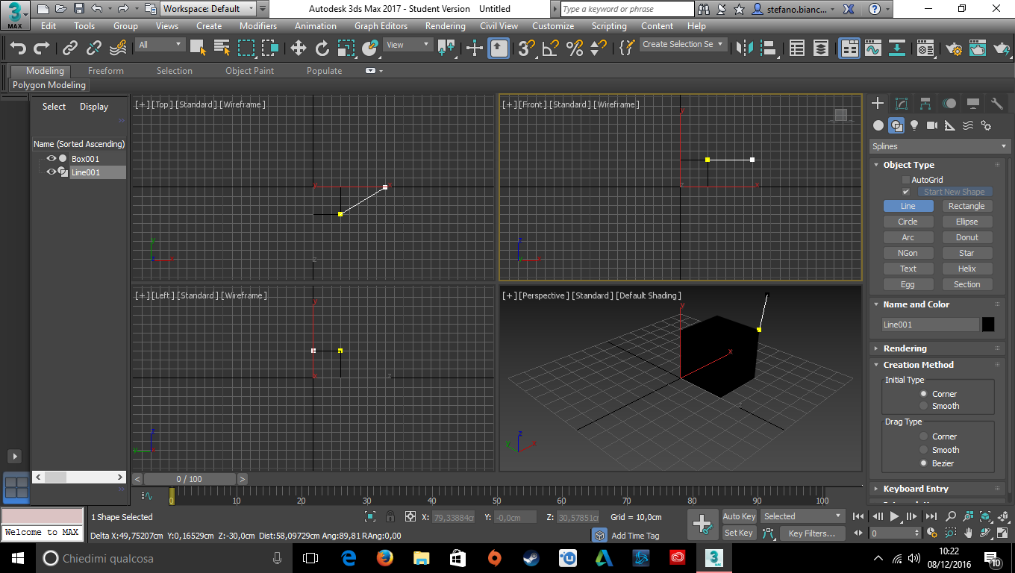Uncheck the Start New Shape checkbox
The image size is (1015, 573).
point(906,192)
